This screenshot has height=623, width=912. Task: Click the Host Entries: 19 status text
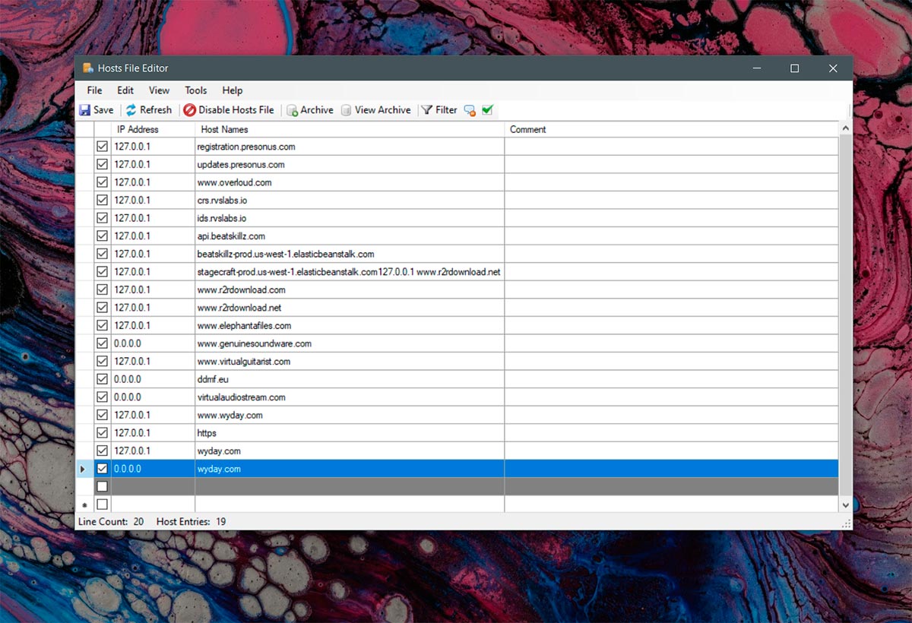click(x=191, y=522)
